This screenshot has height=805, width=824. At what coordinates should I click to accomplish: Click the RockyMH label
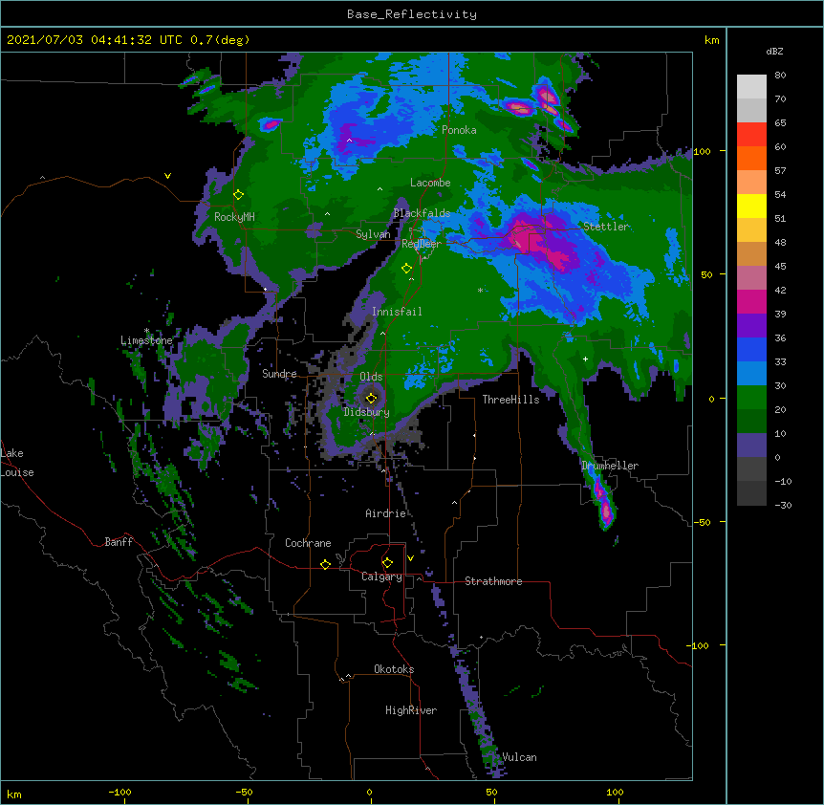(x=234, y=217)
